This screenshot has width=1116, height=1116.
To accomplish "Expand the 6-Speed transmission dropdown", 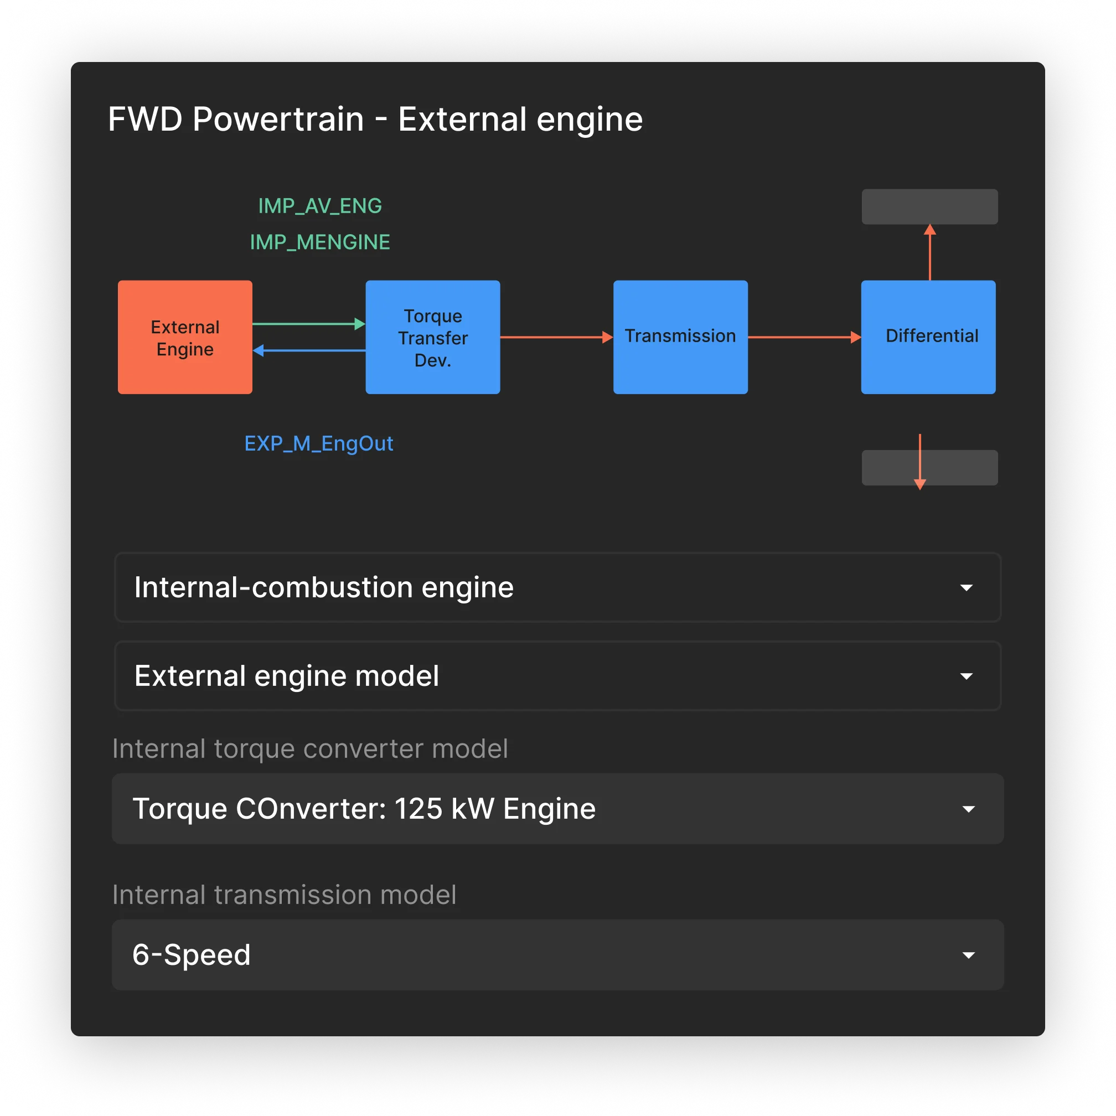I will click(556, 954).
